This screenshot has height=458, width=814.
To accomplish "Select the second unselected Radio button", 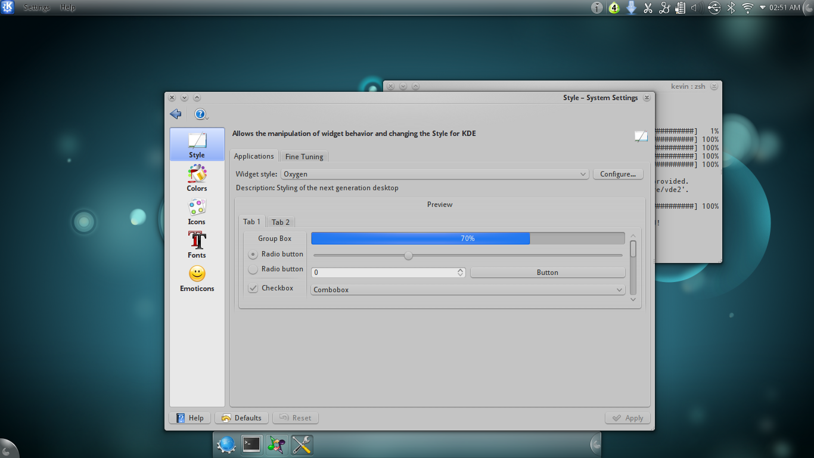I will pos(253,270).
